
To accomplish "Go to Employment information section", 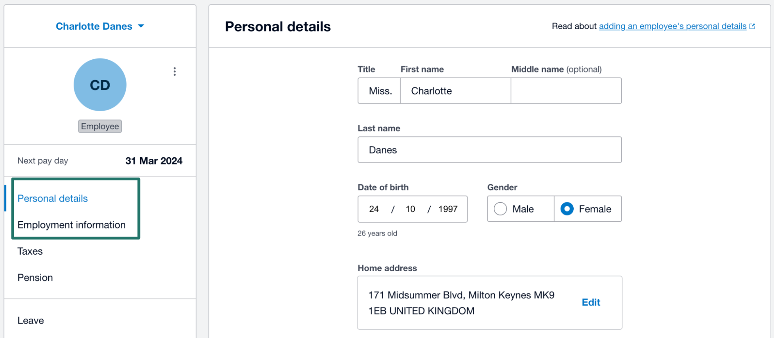I will [71, 225].
